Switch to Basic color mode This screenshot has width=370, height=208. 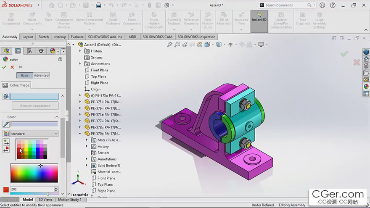(x=25, y=76)
